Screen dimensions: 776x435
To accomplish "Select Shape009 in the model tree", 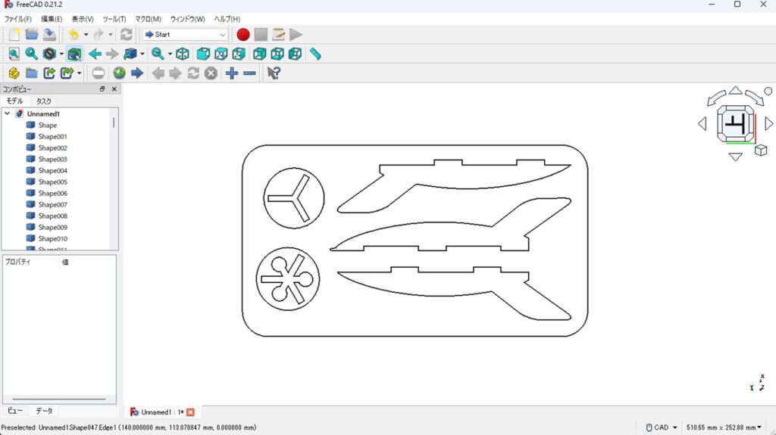I will click(x=52, y=228).
